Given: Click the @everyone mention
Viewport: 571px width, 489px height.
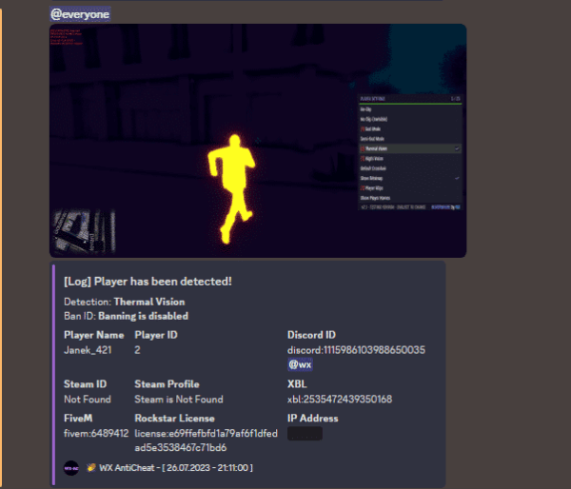Looking at the screenshot, I should (79, 13).
